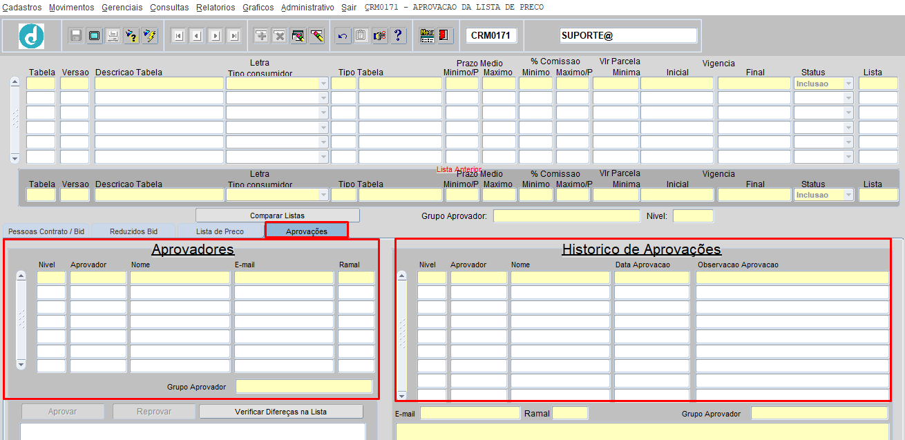Click the clear block window-eraser icon
905x440 pixels.
[298, 36]
